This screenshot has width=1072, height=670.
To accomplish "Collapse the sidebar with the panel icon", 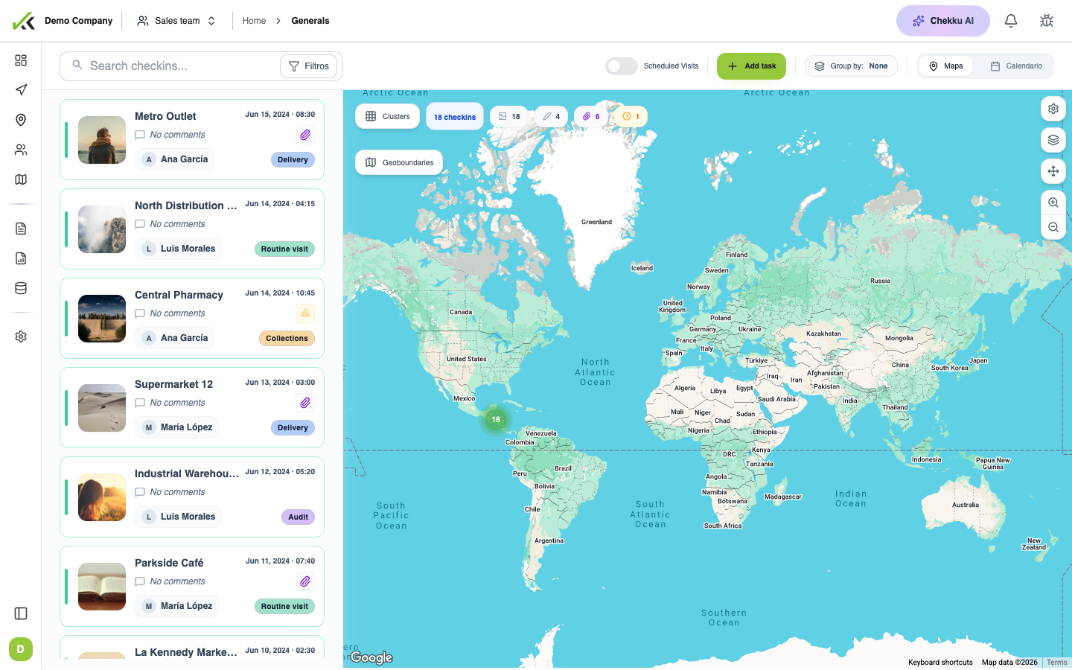I will tap(21, 613).
